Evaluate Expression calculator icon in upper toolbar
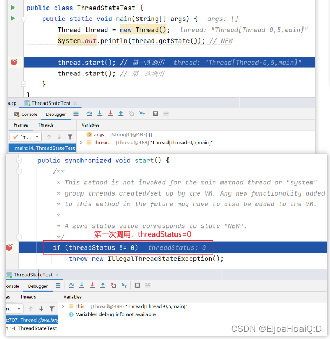The image size is (330, 339). pyautogui.click(x=156, y=114)
